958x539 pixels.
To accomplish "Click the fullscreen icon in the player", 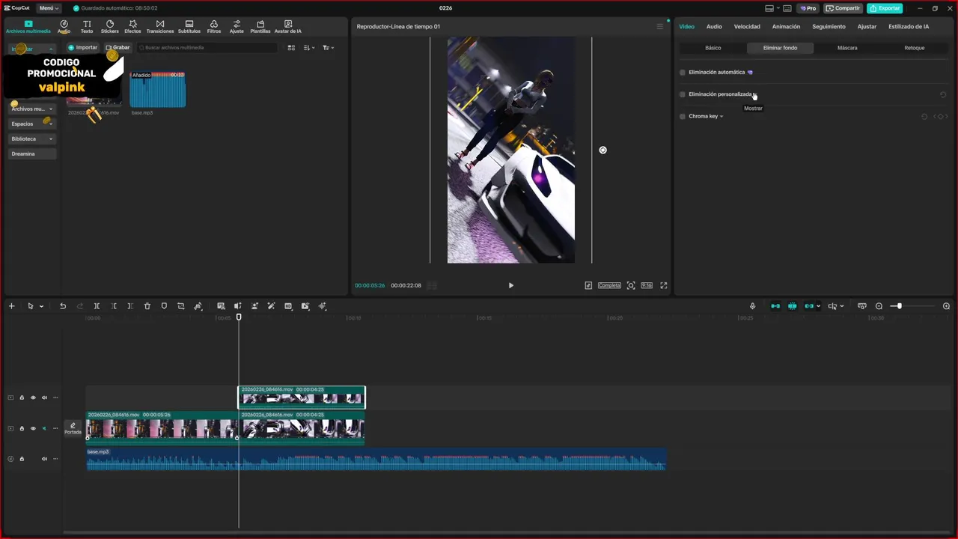I will point(663,285).
